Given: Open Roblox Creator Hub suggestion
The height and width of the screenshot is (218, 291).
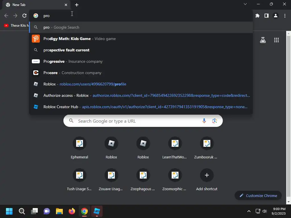Looking at the screenshot, I should [141, 107].
